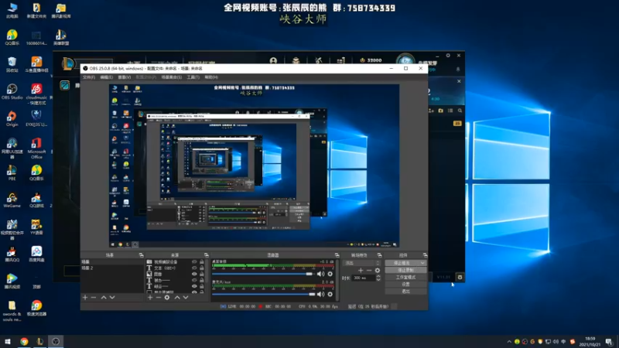
Task: Mute the mic/aux speaker icon
Action: coord(320,294)
